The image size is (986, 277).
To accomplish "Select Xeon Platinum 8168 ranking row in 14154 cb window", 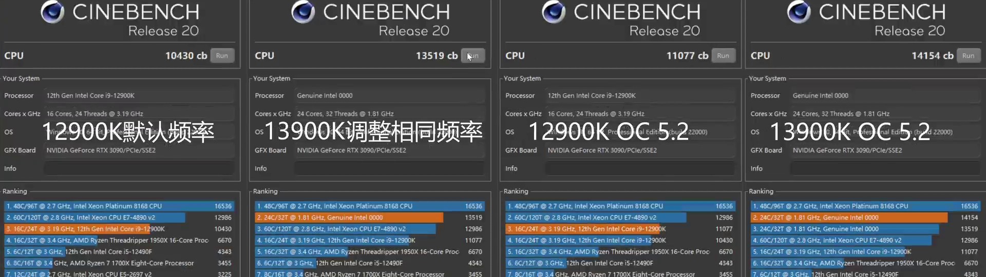I will coord(866,206).
